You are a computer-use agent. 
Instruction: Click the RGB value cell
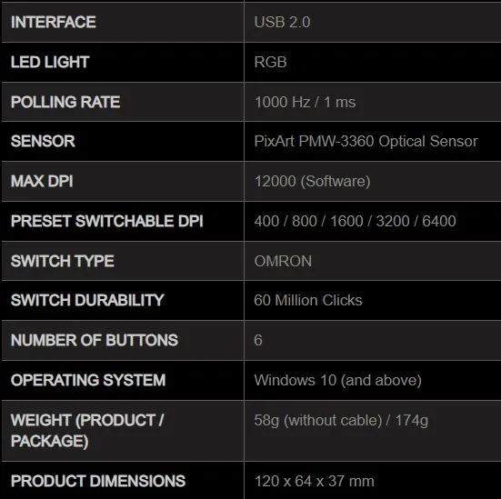(373, 62)
